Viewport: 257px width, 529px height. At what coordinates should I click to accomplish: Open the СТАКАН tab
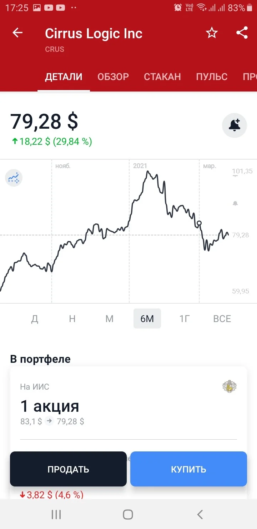162,76
